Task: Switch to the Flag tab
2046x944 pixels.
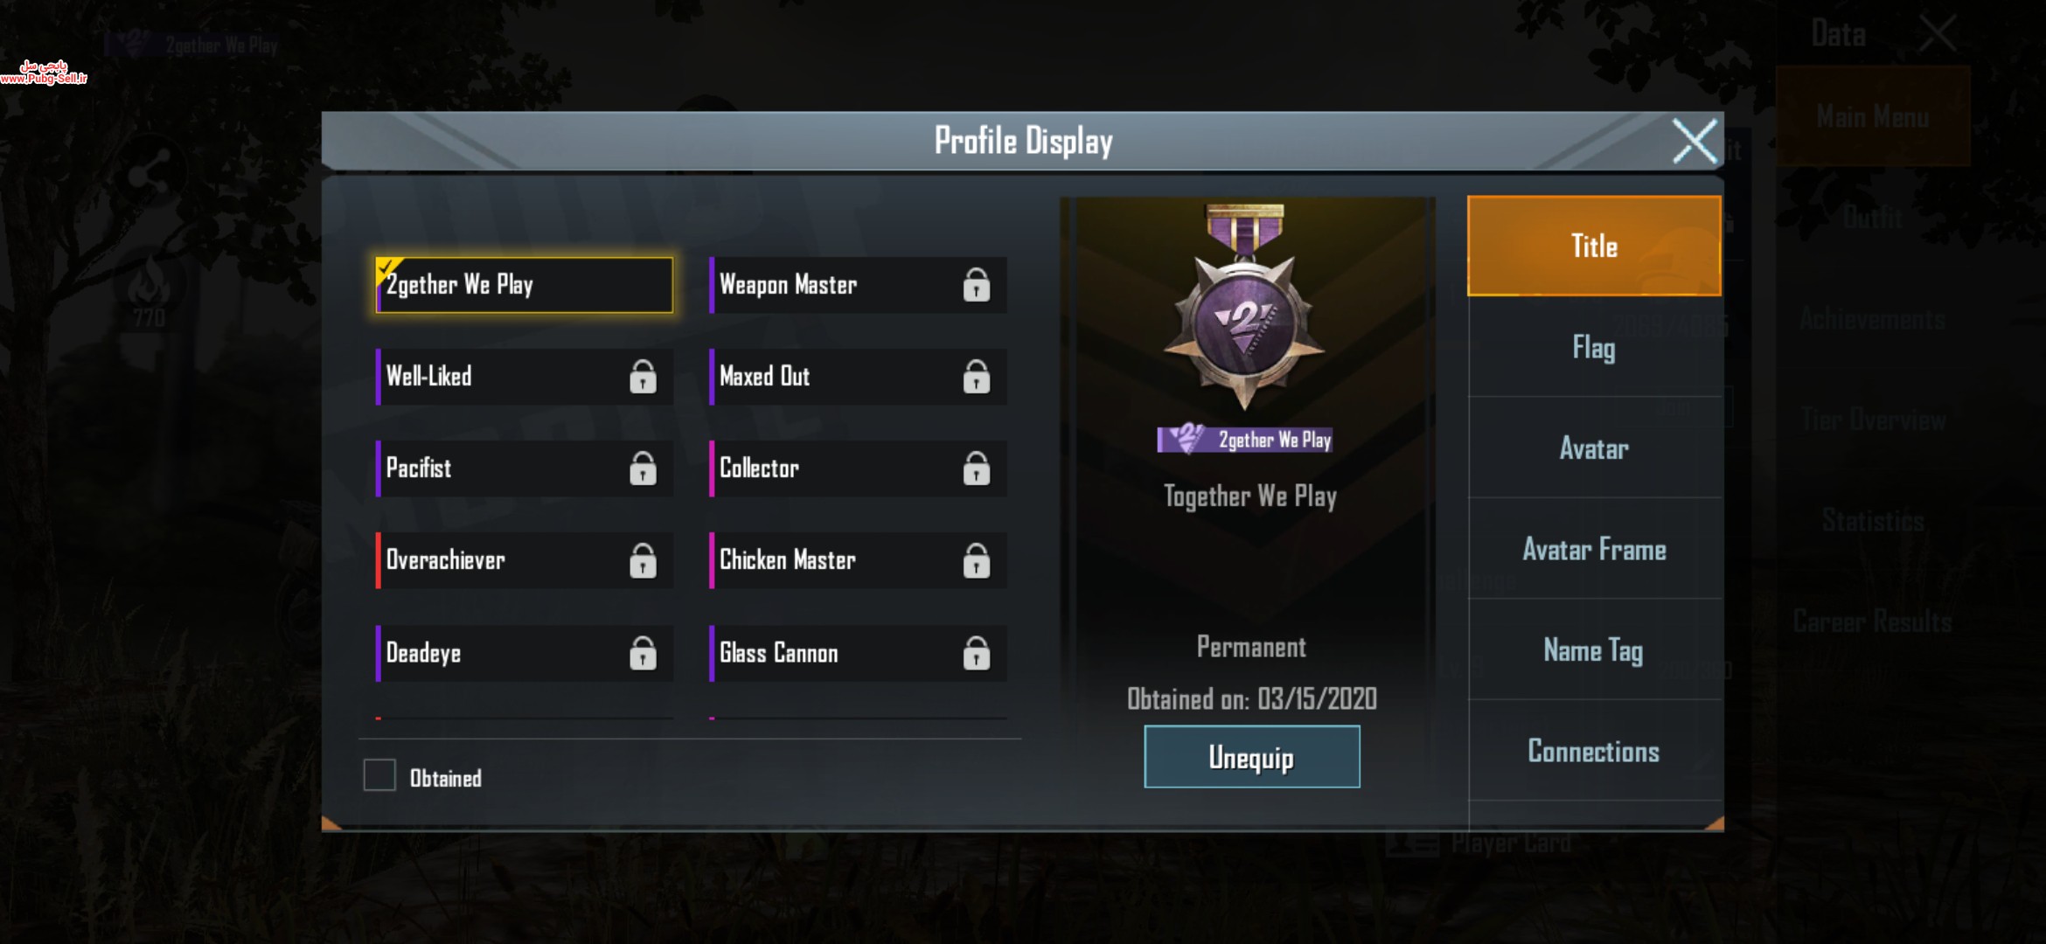Action: pyautogui.click(x=1594, y=348)
